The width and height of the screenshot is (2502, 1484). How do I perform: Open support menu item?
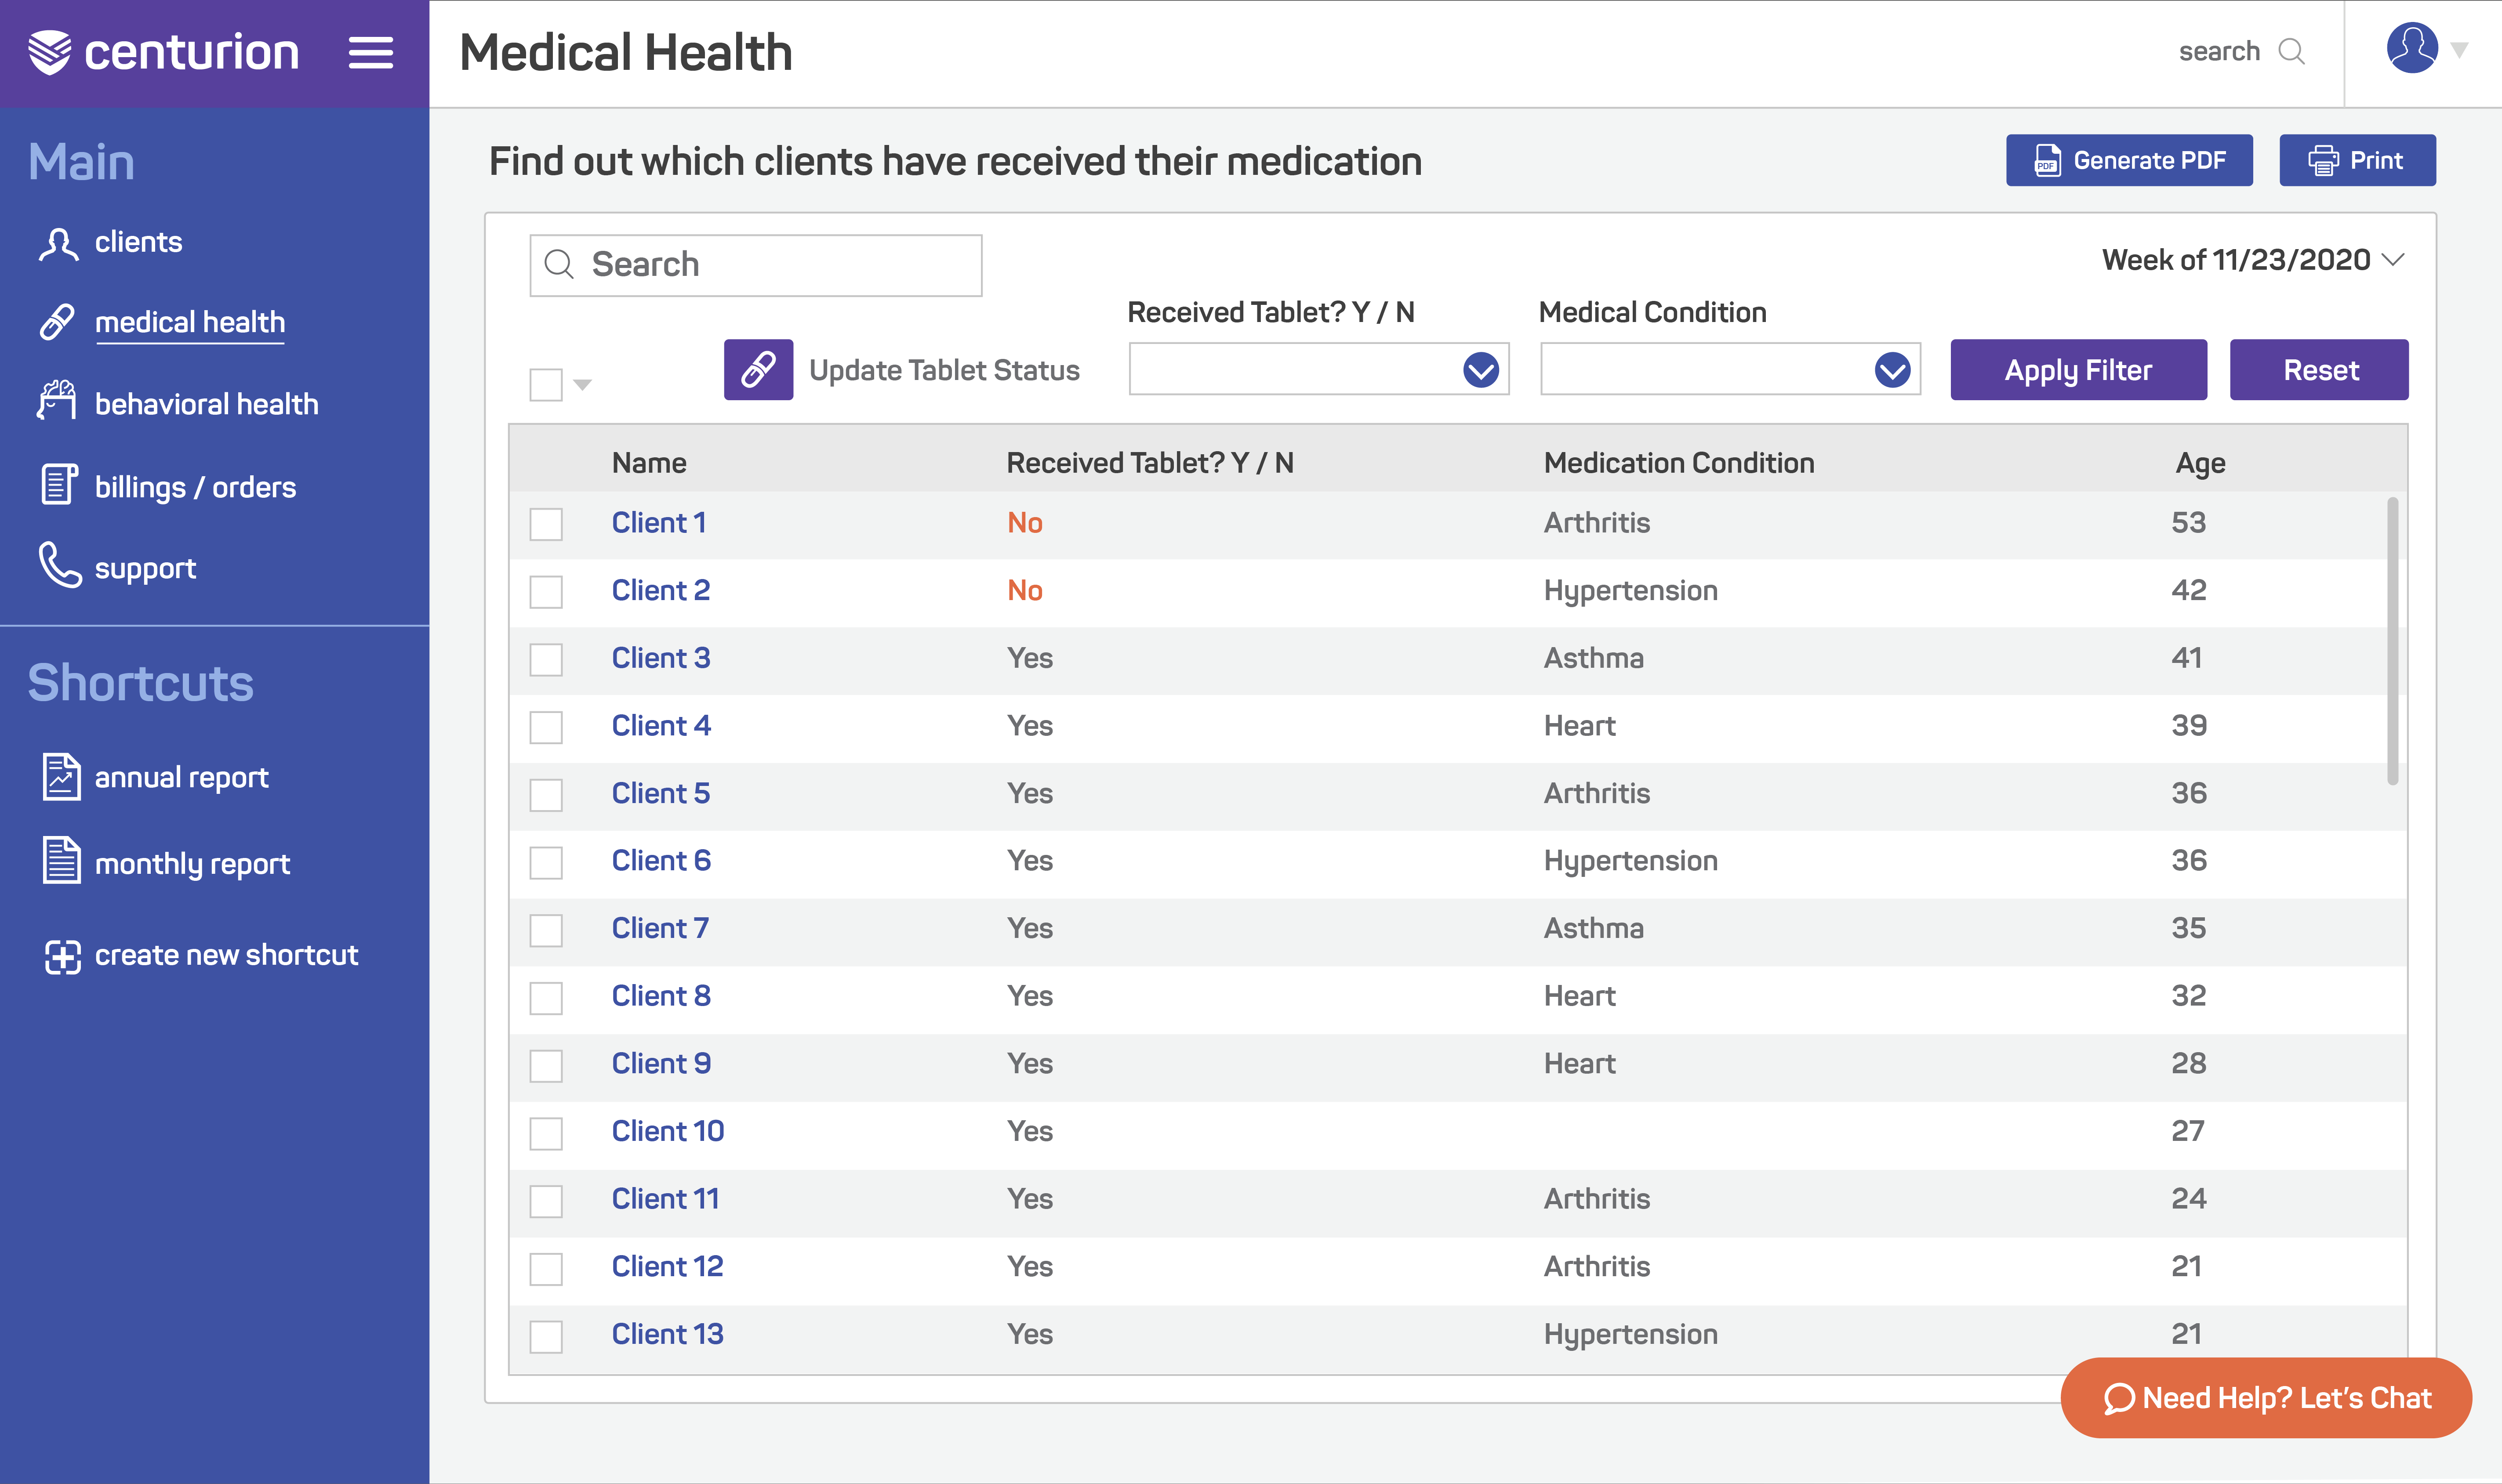pos(145,569)
